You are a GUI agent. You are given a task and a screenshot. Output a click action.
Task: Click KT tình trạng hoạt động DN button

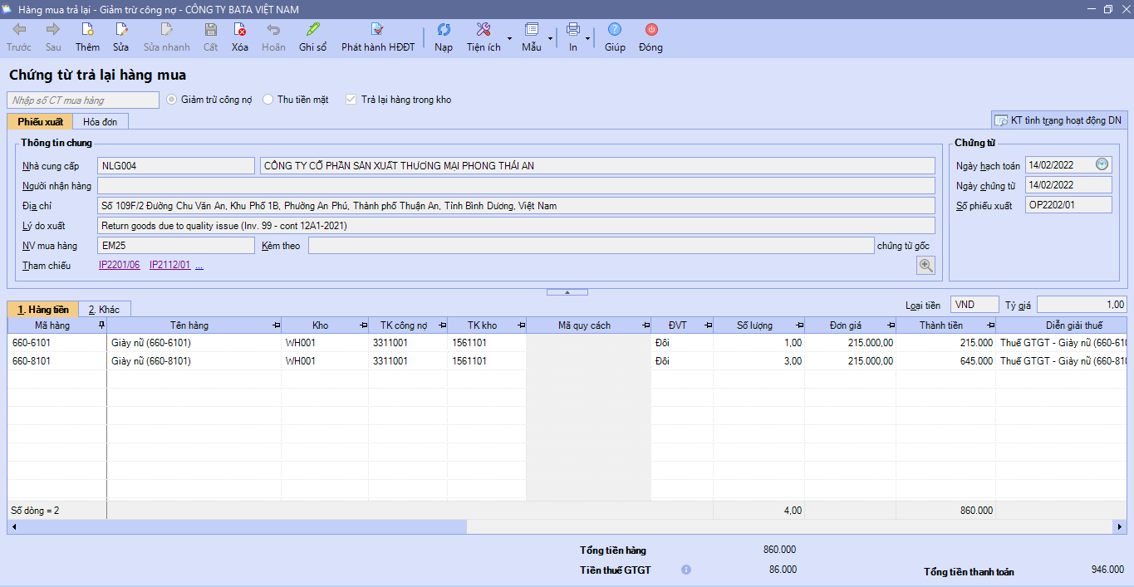point(1059,120)
